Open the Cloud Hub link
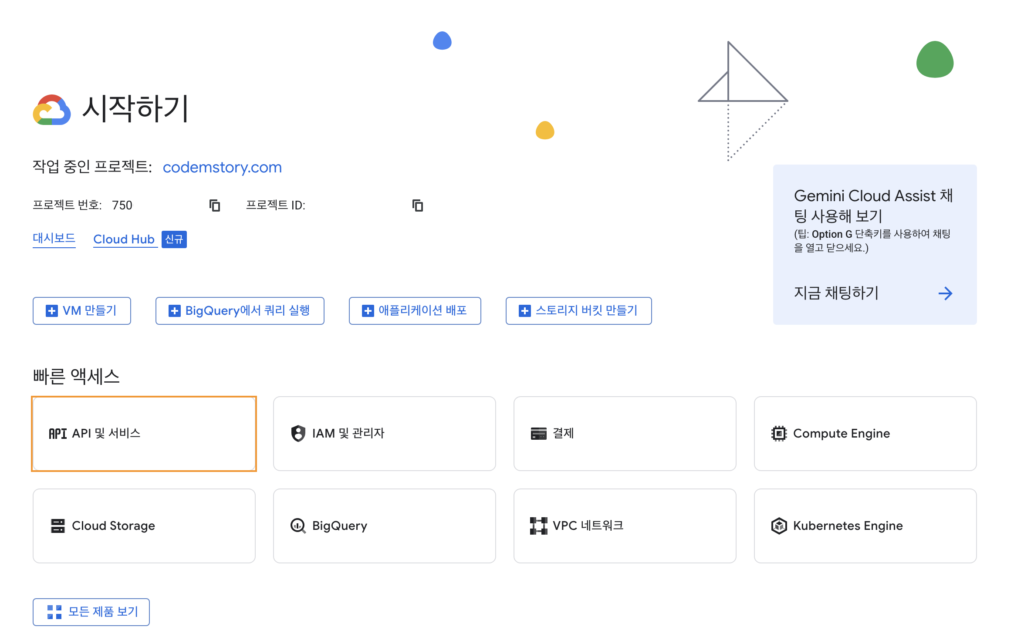This screenshot has width=1014, height=640. 124,239
